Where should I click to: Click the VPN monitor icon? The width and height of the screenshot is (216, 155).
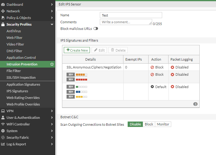pyautogui.click(x=3, y=111)
